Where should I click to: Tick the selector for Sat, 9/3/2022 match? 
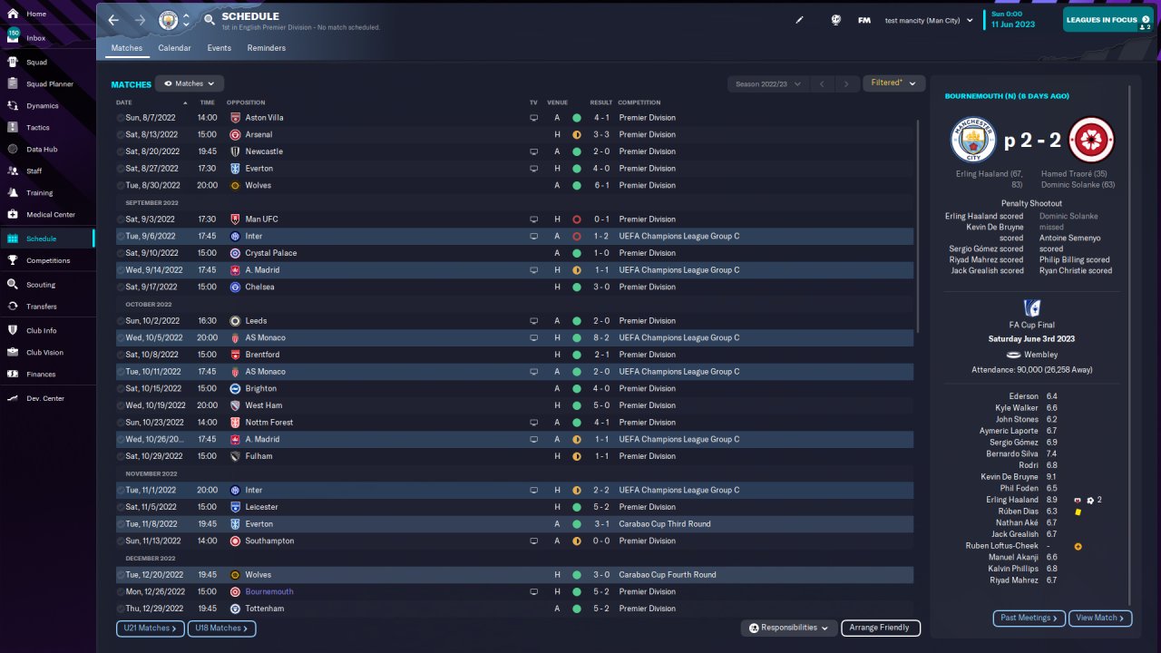[x=120, y=219]
